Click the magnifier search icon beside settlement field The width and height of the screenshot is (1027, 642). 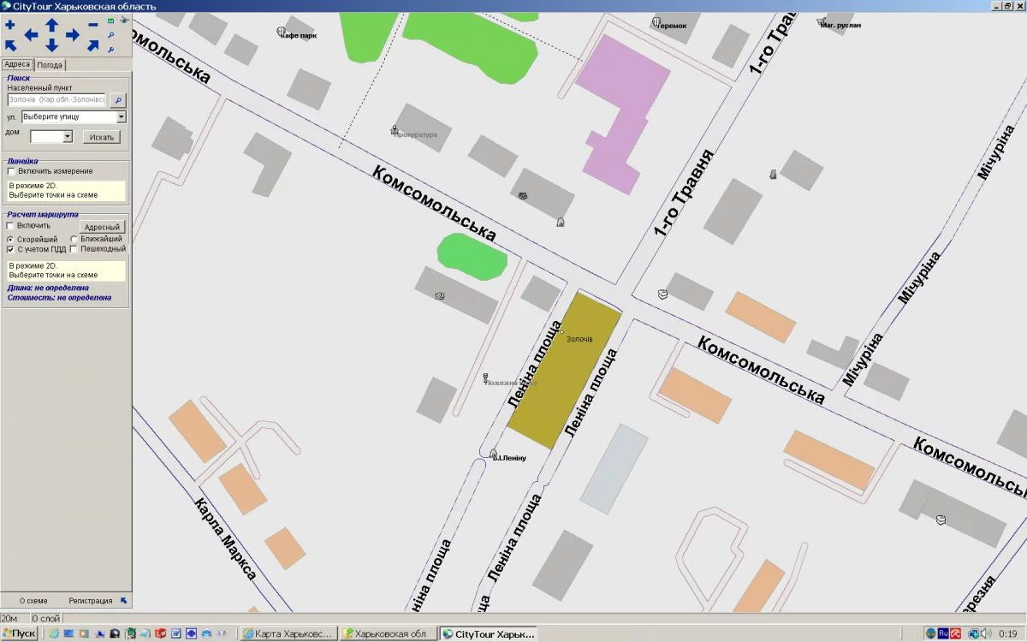point(118,100)
